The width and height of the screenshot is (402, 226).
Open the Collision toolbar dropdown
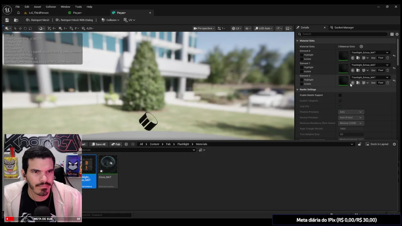point(110,20)
